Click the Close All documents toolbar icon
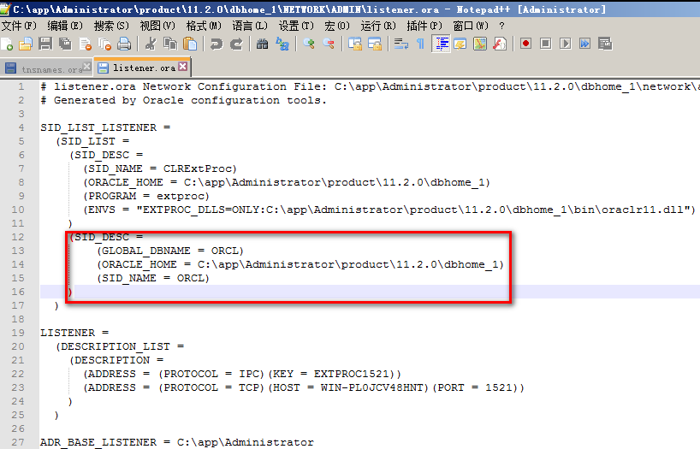Viewport: 700px width, 449px height. (104, 44)
